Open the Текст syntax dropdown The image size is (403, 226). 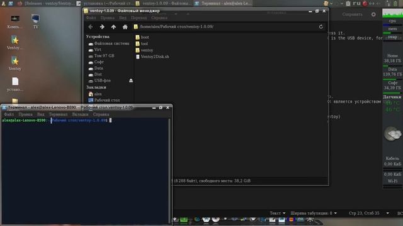278,213
